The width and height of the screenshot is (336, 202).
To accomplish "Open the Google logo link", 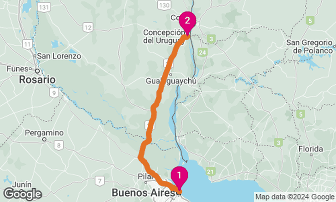I will [x=23, y=194].
